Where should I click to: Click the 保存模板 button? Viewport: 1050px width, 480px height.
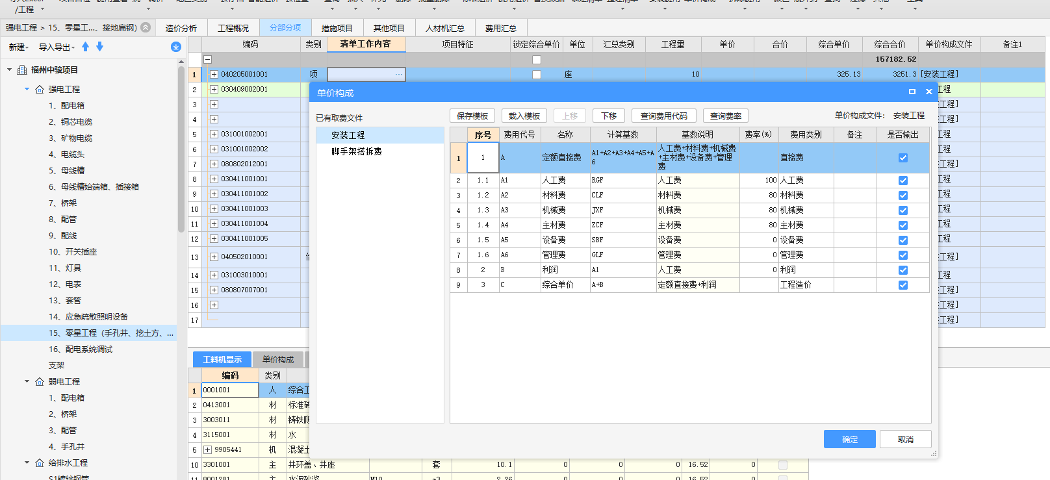pos(472,116)
